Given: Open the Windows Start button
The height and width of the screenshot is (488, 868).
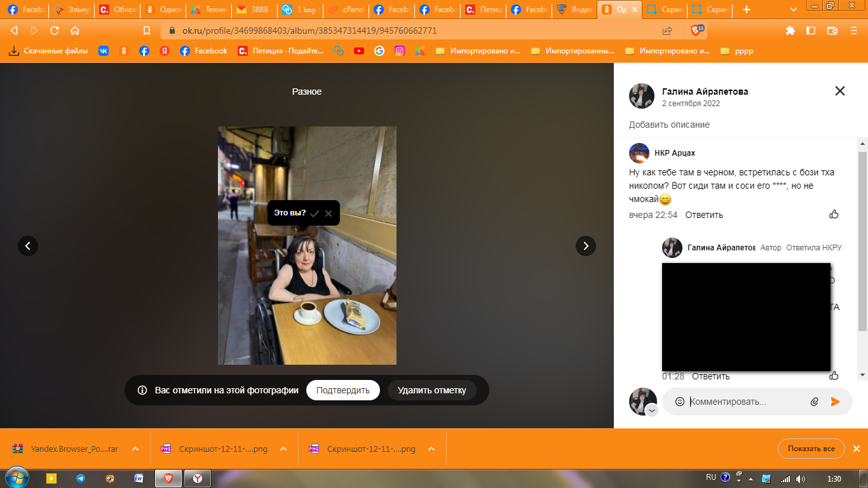Looking at the screenshot, I should (x=15, y=478).
